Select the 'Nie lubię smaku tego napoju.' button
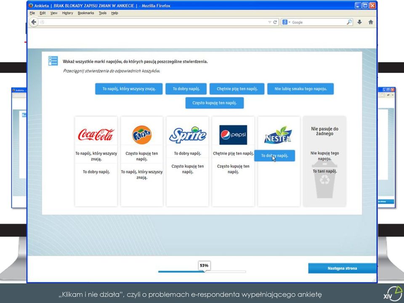This screenshot has height=303, width=404. [300, 89]
